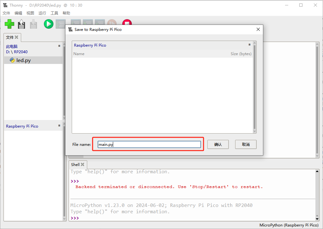Sort by Size (bytes) column header
Viewport: 323px width, 229px height.
pos(241,54)
